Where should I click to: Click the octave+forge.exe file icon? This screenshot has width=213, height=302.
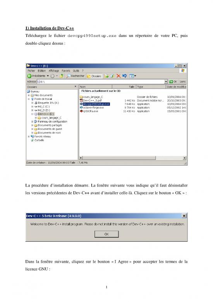[81, 108]
